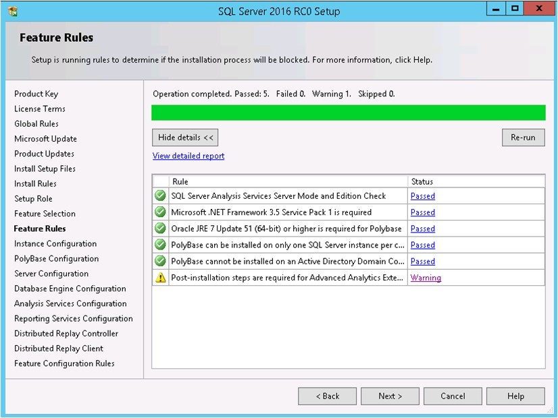Click yellow warning icon for Post-installation rule
Image resolution: width=558 pixels, height=418 pixels.
pos(161,277)
